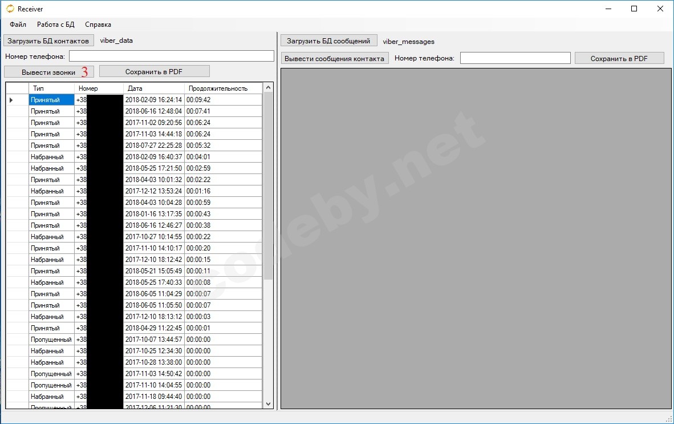Select date cell 2018-02-09 16:40:37
674x424 pixels.
[154, 157]
